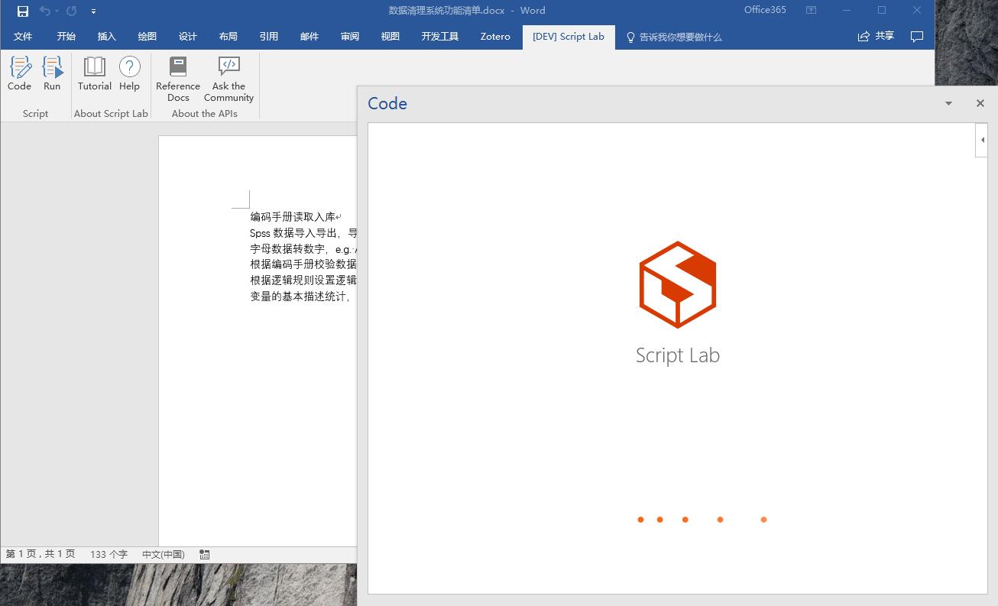998x606 pixels.
Task: Open the Customize Quick Access Toolbar dropdown
Action: point(93,11)
